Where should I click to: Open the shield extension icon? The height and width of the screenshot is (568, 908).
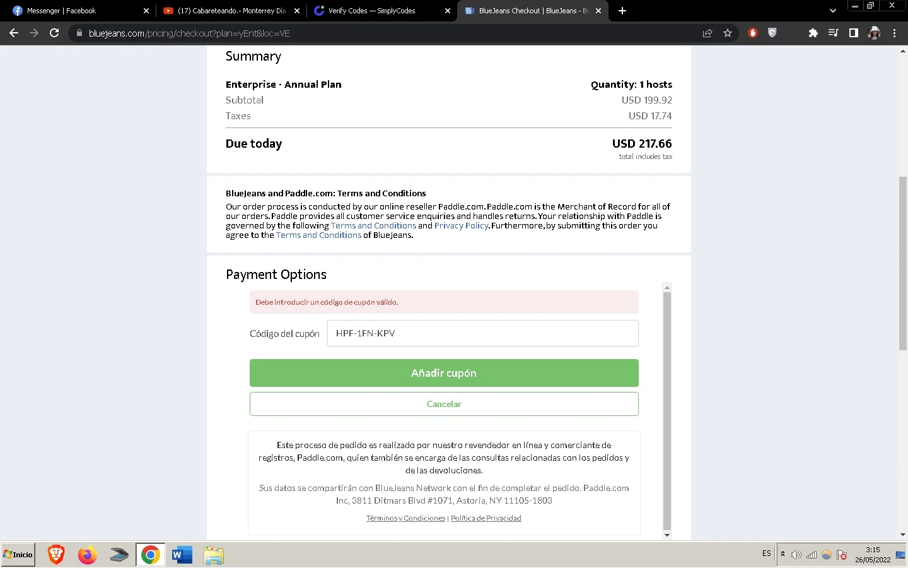(x=772, y=33)
